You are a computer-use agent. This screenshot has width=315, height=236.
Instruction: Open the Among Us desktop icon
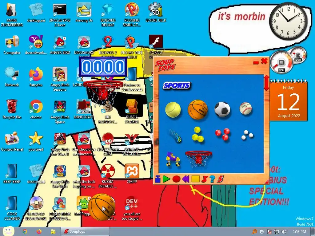tap(84, 13)
